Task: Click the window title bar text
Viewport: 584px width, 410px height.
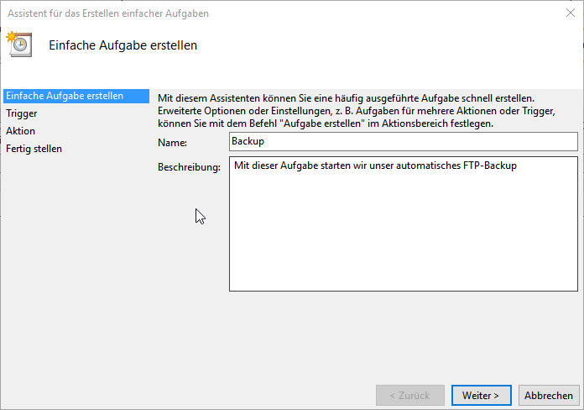Action: pos(109,13)
